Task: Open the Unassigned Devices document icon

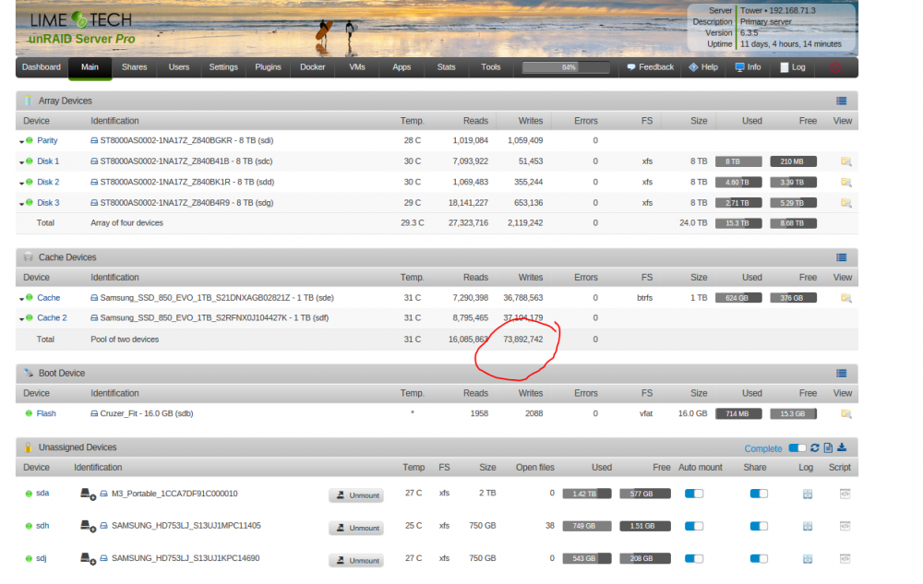Action: (828, 448)
